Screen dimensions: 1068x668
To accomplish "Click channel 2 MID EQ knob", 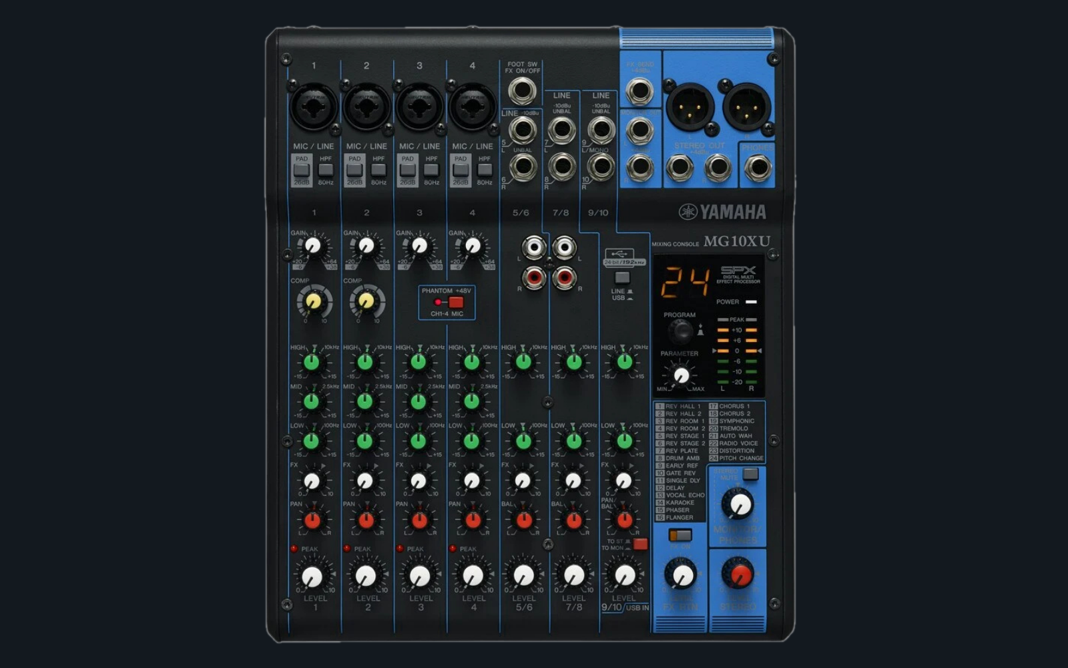I will (365, 401).
